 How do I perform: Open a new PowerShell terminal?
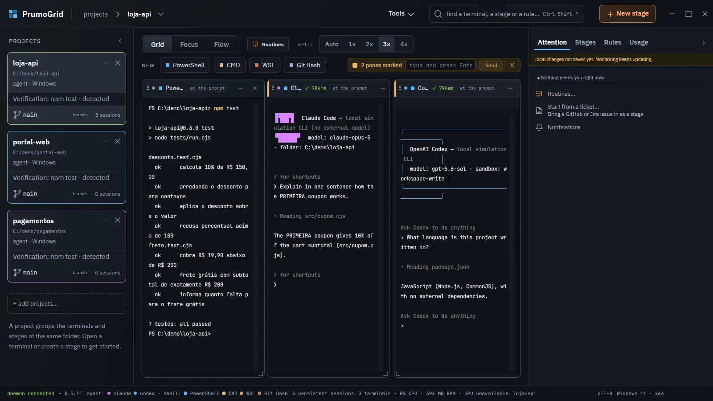[x=185, y=65]
